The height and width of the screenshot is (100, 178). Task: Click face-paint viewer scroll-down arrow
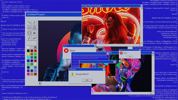coord(153,91)
